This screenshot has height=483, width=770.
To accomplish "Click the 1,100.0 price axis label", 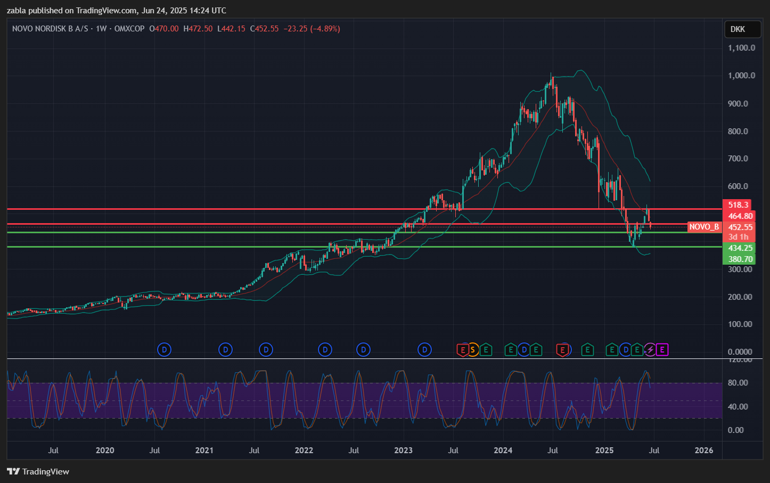I will coord(742,48).
